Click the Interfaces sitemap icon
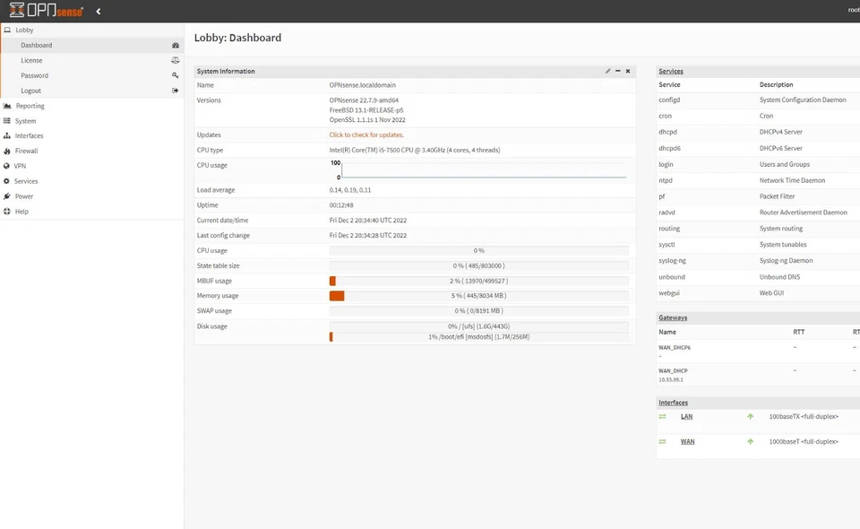 pyautogui.click(x=7, y=135)
